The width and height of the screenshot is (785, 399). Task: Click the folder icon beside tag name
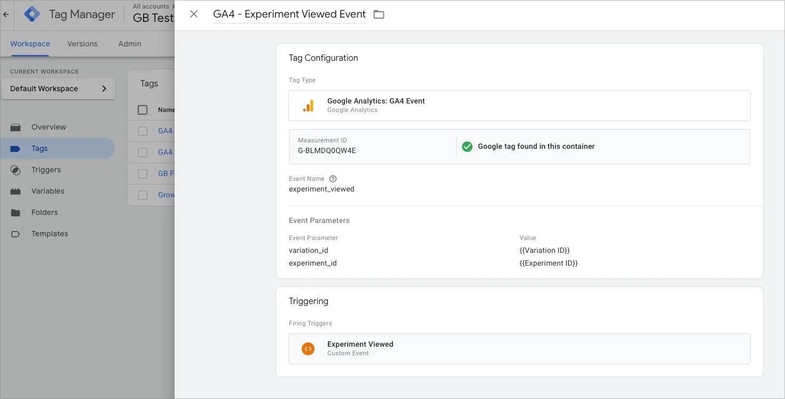coord(379,15)
